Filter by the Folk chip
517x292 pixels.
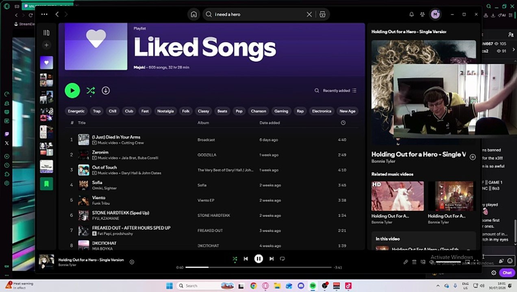tap(186, 111)
